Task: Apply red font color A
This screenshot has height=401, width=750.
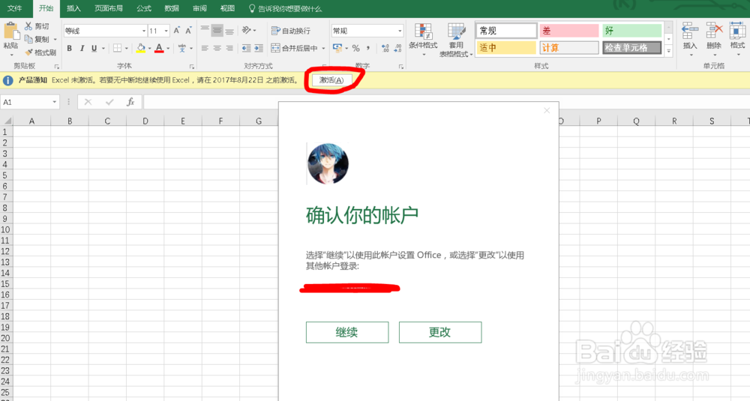Action: tap(159, 48)
